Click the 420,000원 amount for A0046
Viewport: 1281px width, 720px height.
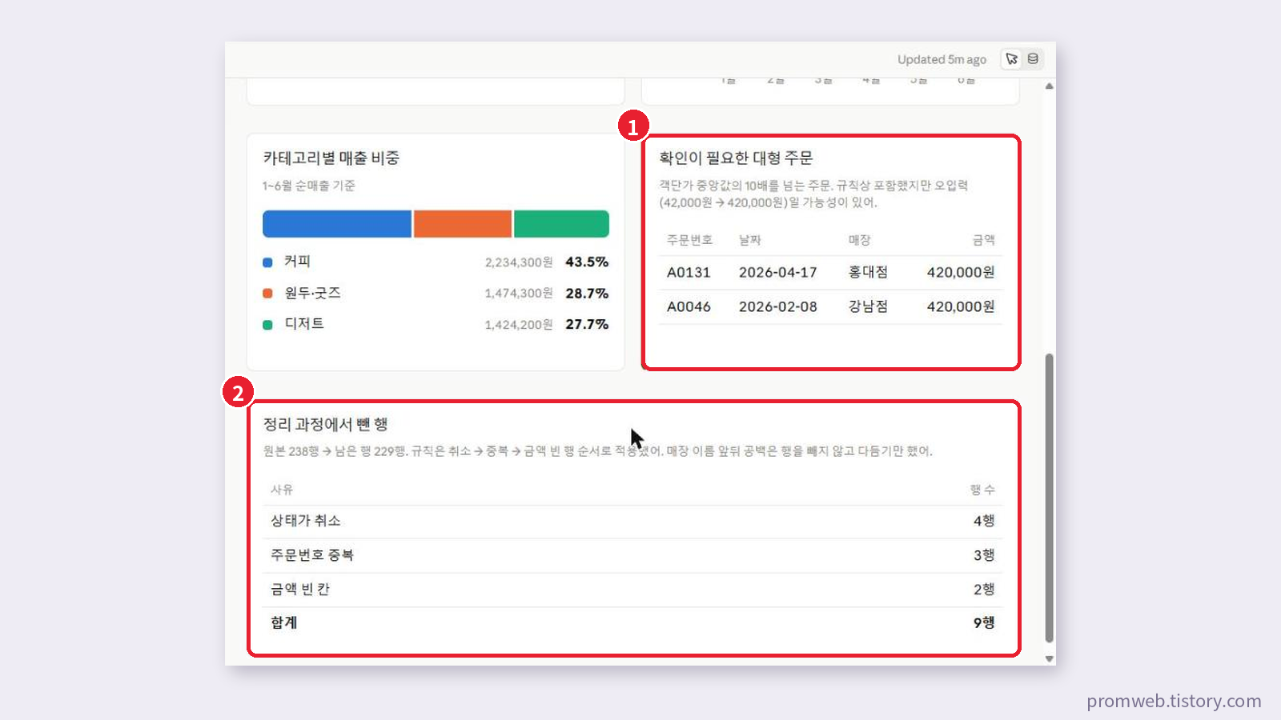tap(961, 306)
